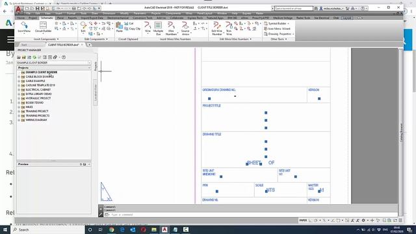Select the CADLINE TEMPLATE 0219 project
416x234 pixels.
click(x=40, y=85)
